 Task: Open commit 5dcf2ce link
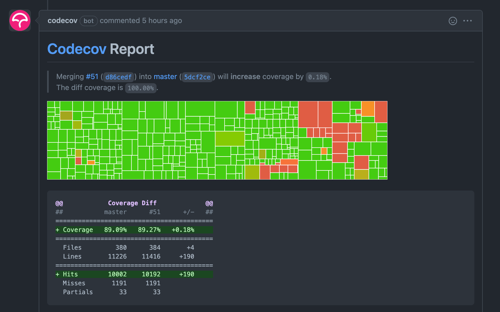click(197, 77)
